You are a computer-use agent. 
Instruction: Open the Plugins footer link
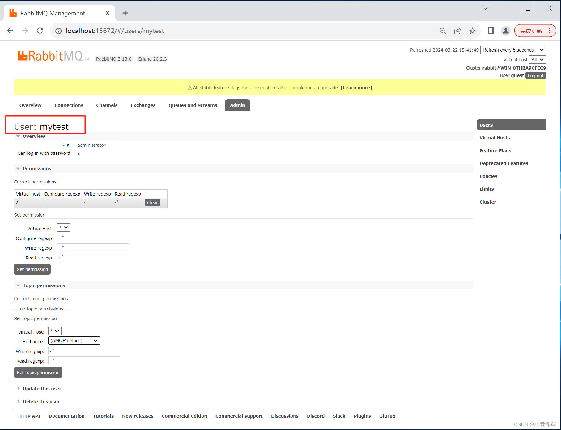(362, 416)
